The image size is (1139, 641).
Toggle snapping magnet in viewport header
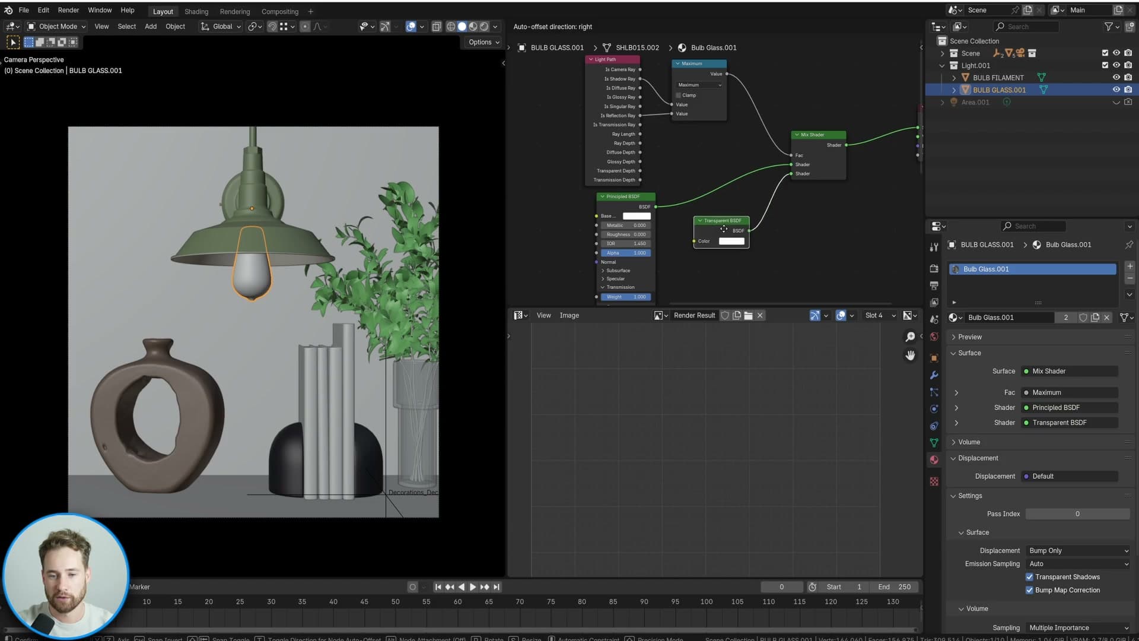[272, 27]
